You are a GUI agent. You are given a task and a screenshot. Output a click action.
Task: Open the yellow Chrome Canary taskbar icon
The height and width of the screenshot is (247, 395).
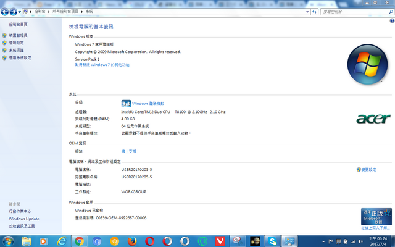click(x=114, y=241)
